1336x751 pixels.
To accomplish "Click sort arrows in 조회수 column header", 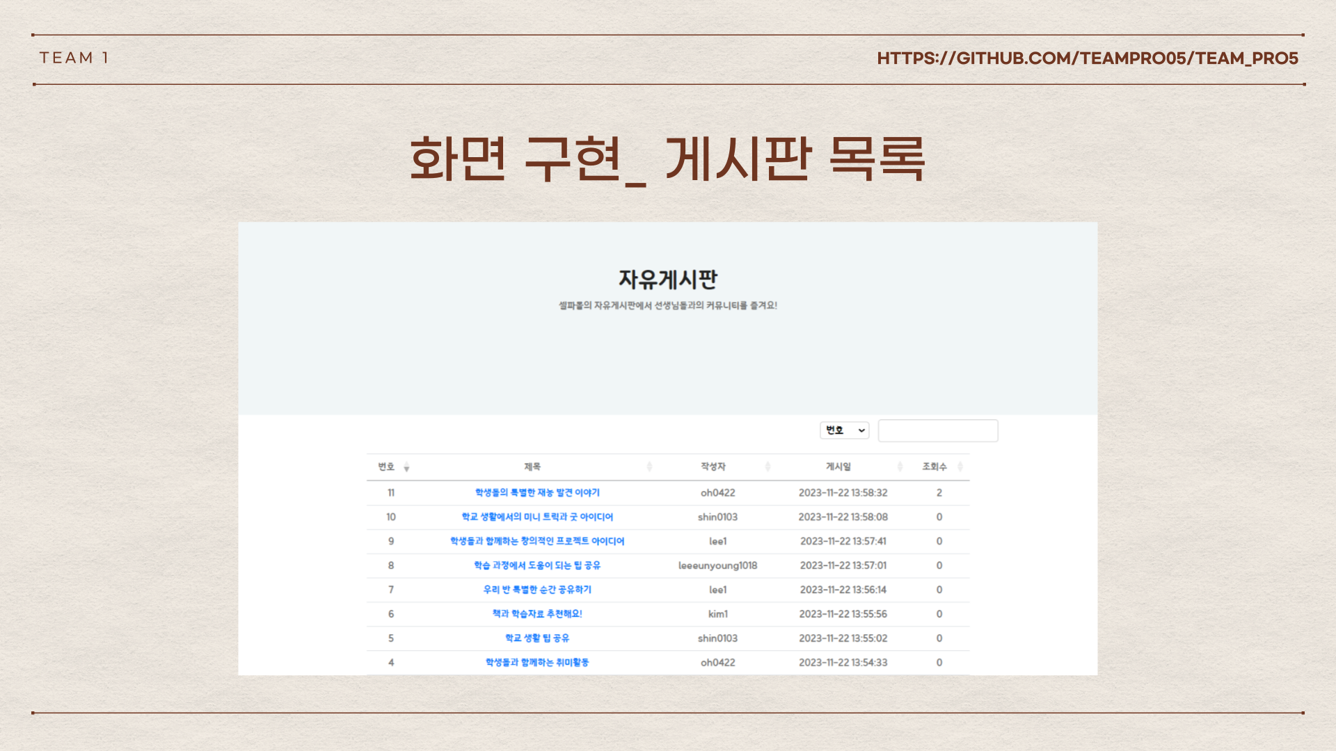I will pyautogui.click(x=960, y=467).
